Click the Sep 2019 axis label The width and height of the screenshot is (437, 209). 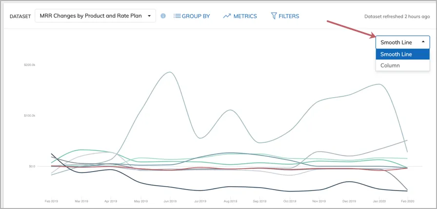[259, 201]
